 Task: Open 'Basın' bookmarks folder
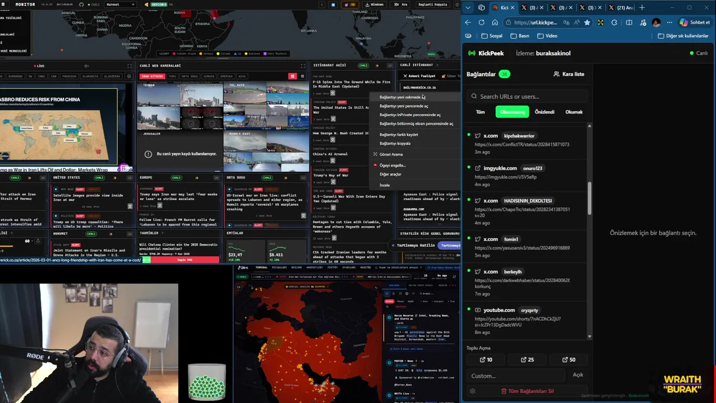(520, 36)
